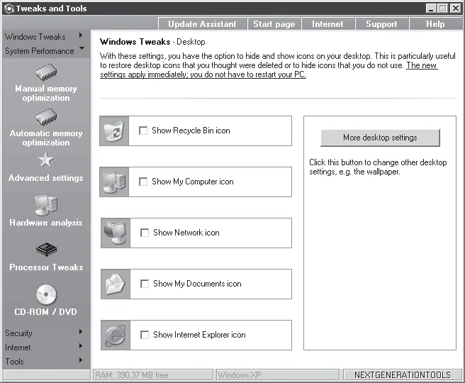Open the Support tab
Image resolution: width=465 pixels, height=383 pixels.
click(x=381, y=24)
